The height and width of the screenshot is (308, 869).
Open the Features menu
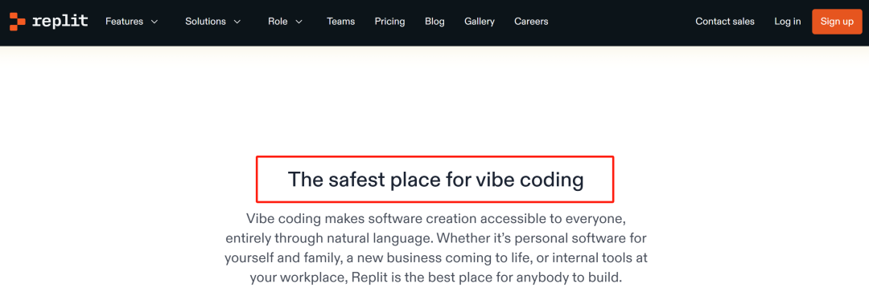124,22
